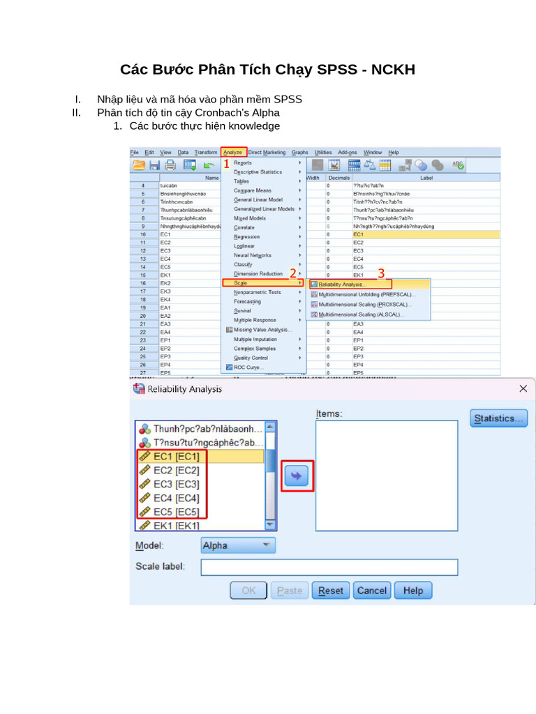Click the Select Cases grid icon
The image size is (536, 714).
click(385, 165)
